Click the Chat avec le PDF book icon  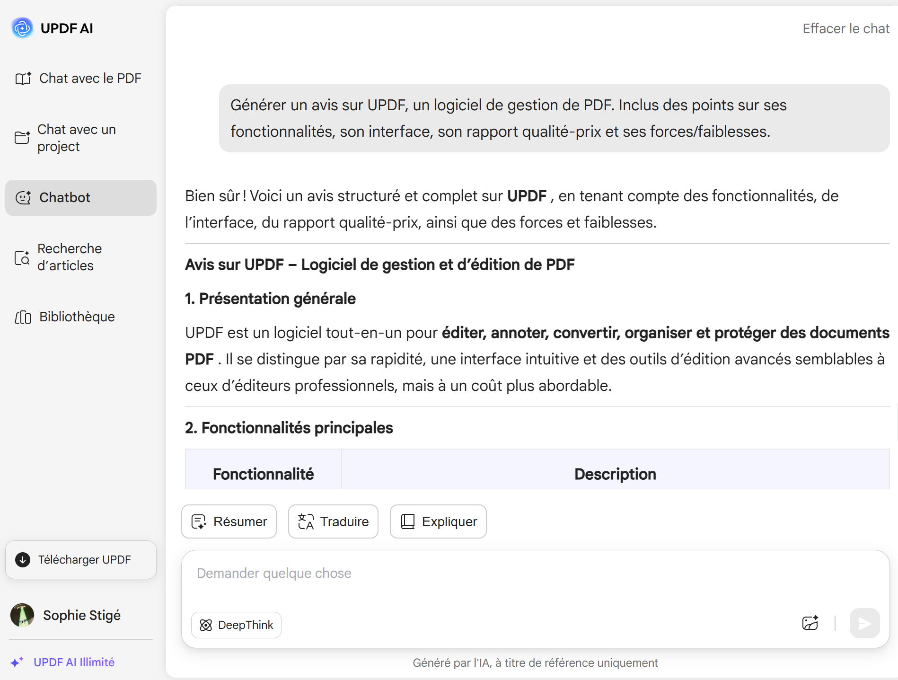pos(23,78)
